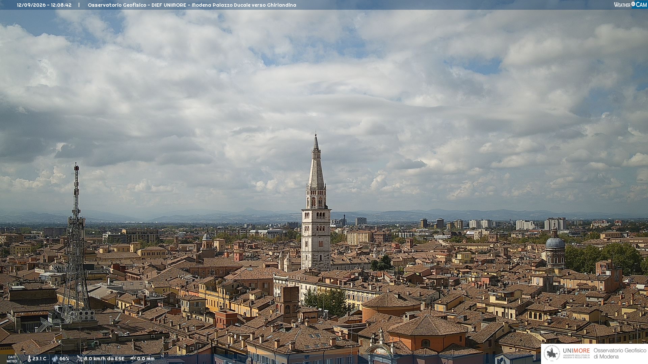
Task: Select the 0.0 mm rainfall reading
Action: 146,359
